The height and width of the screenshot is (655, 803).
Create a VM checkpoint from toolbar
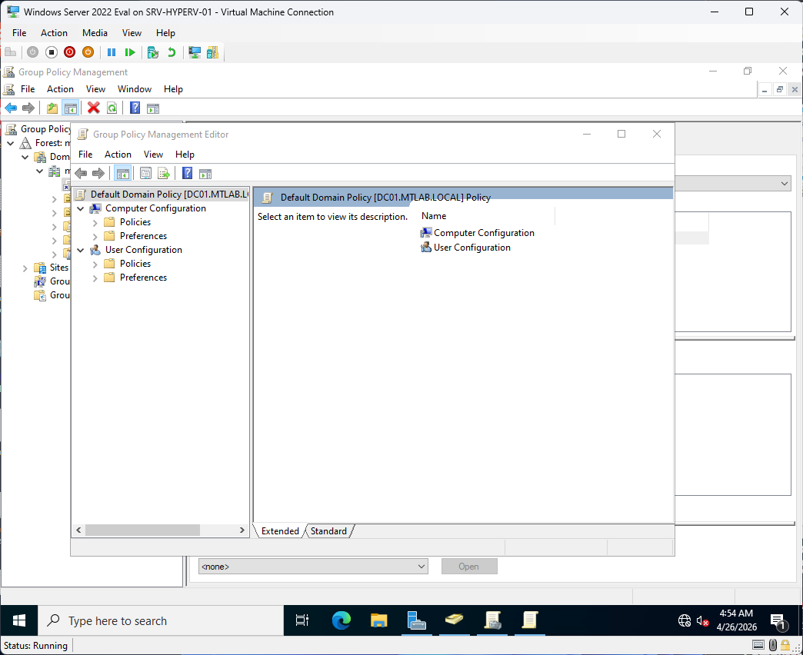(152, 52)
